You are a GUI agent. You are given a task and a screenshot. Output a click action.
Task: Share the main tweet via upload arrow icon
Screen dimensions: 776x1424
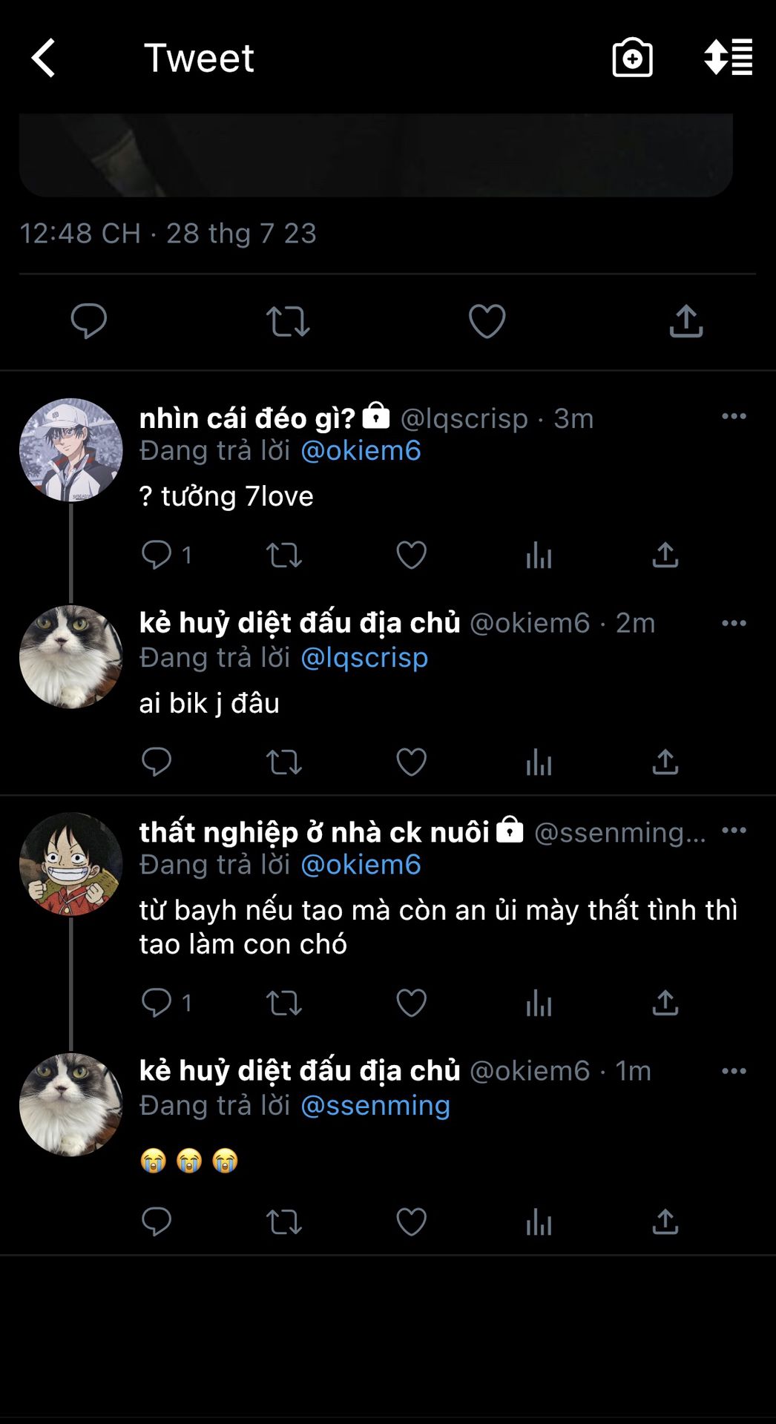coord(686,321)
